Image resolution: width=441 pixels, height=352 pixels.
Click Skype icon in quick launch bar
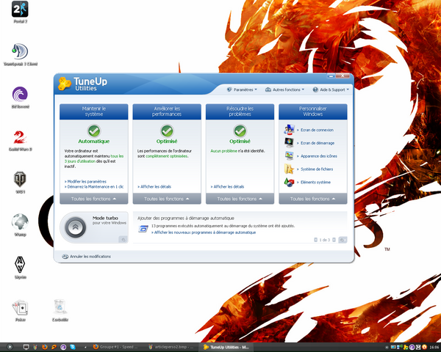pos(73,347)
